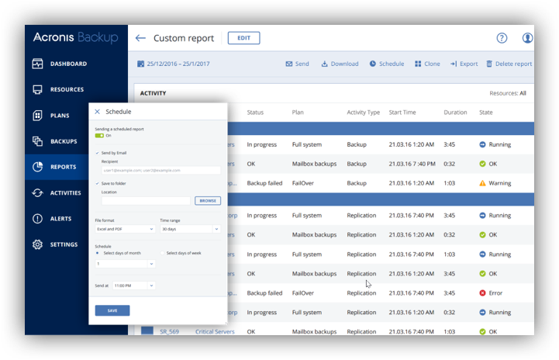Click the Delete report trash icon
This screenshot has width=559, height=360.
click(489, 64)
